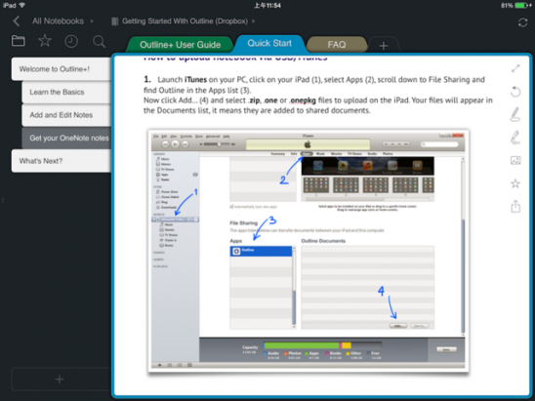Tap the undo arrow icon
The image size is (535, 401).
(515, 92)
